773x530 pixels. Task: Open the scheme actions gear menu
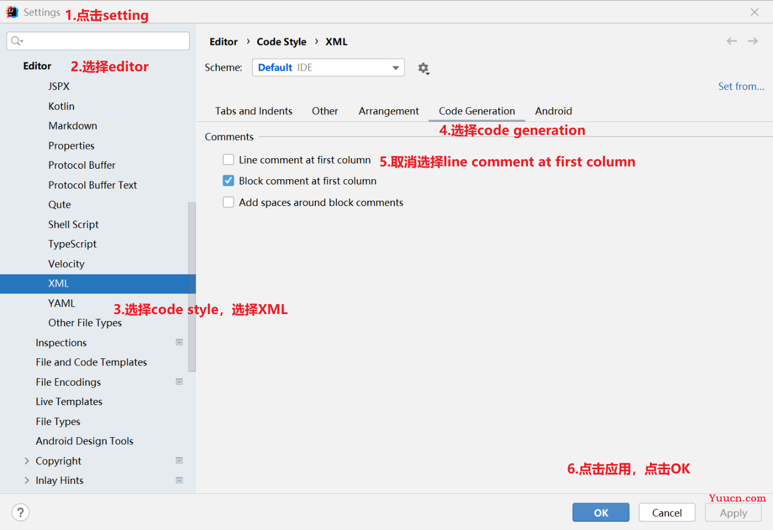pyautogui.click(x=424, y=68)
